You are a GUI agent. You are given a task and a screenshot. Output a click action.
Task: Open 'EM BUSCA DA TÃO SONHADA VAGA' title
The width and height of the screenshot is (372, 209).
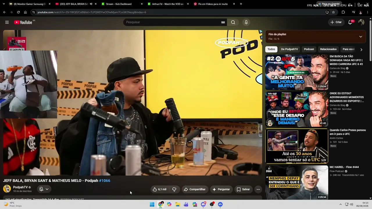point(347,60)
